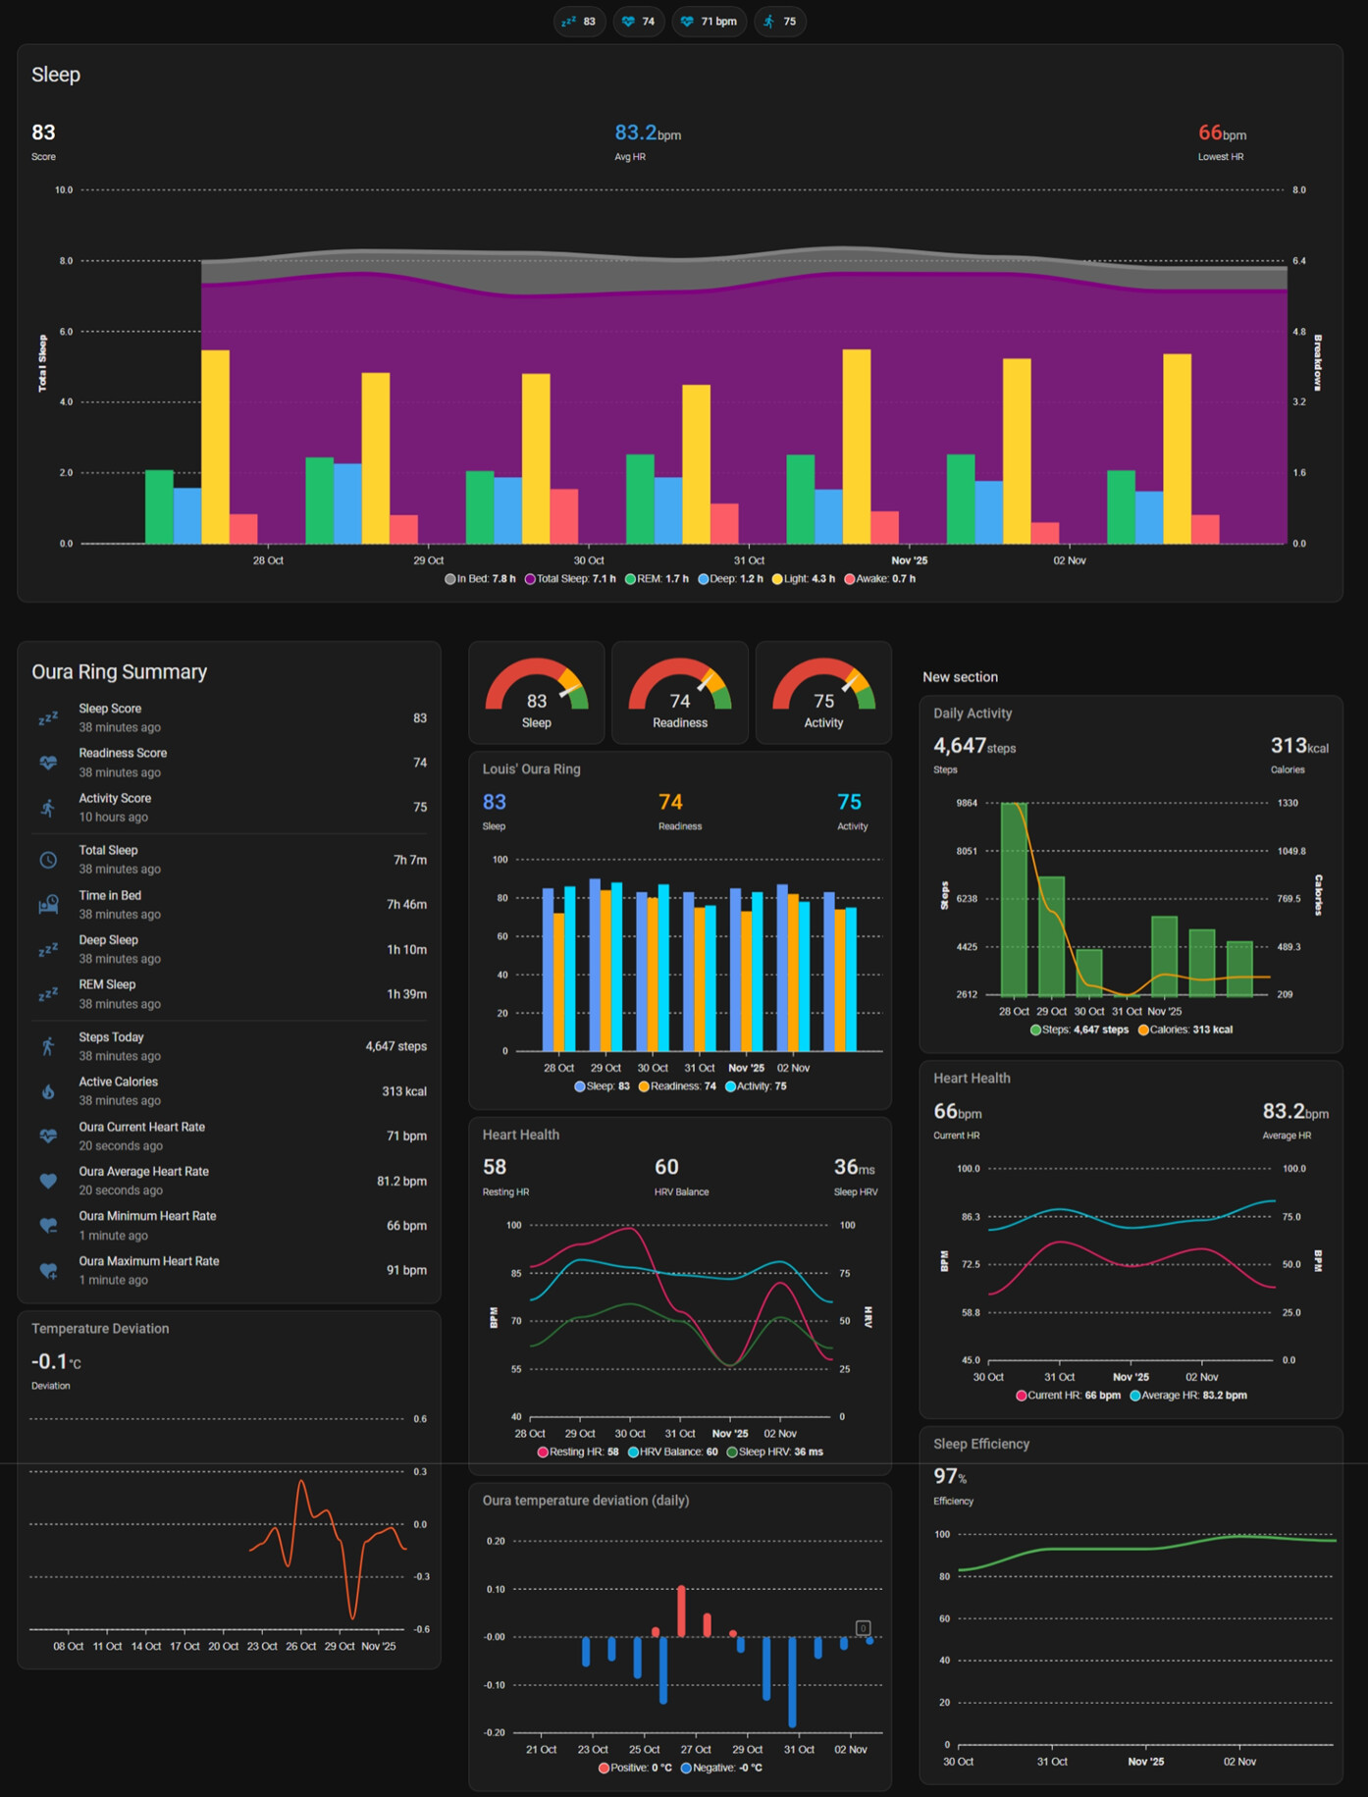Click the '81.2 bpm' Average Heart Rate value
Viewport: 1368px width, 1797px height.
click(x=401, y=1181)
